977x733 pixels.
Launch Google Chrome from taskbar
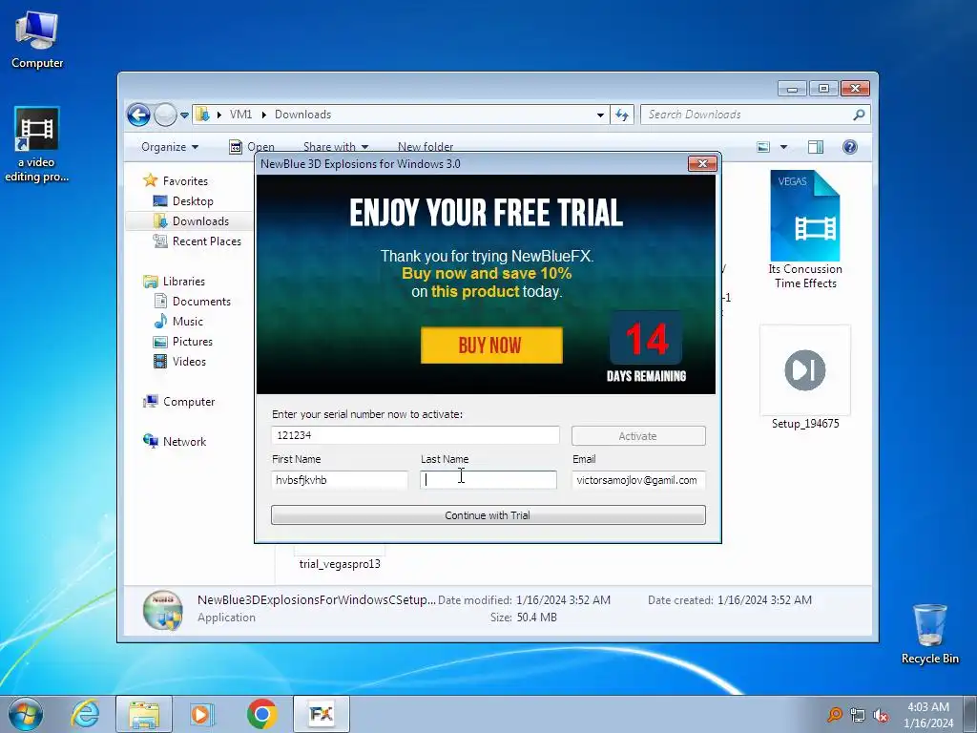tap(261, 714)
